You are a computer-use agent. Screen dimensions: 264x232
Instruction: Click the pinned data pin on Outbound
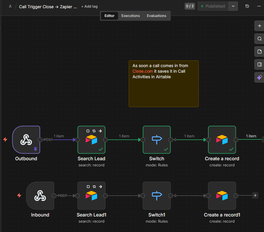pos(35,149)
